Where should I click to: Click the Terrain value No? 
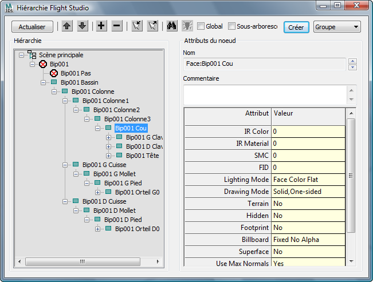point(308,204)
